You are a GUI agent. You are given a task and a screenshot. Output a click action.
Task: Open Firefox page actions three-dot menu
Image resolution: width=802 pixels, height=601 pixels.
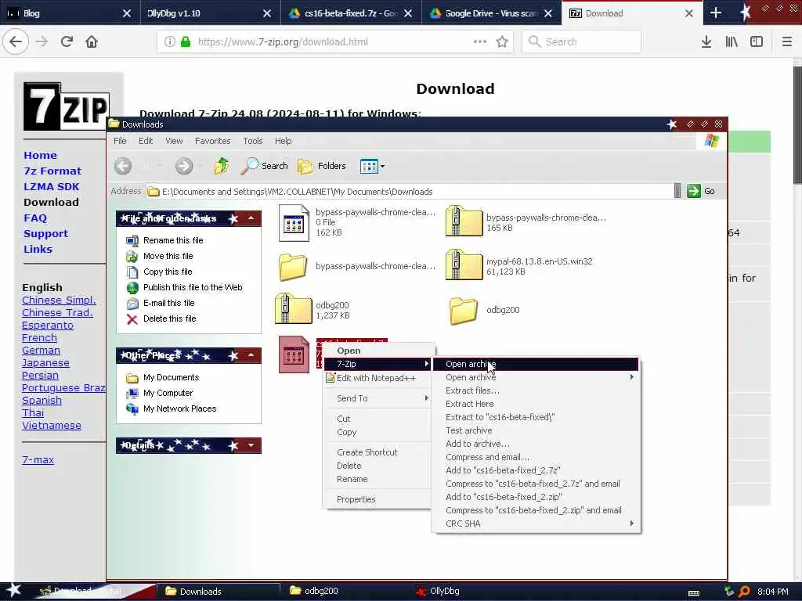coord(480,41)
